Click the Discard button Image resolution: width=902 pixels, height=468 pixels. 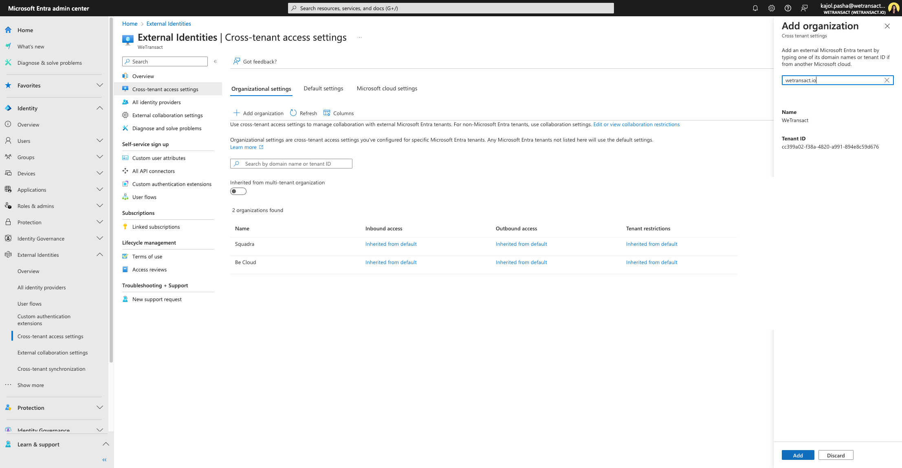[x=836, y=455]
